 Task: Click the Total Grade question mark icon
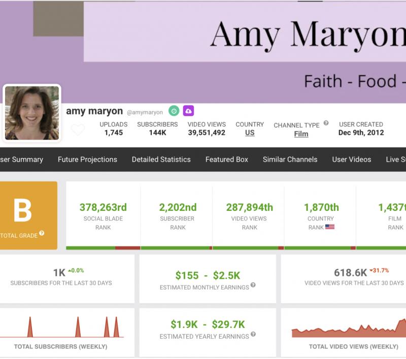tap(42, 233)
